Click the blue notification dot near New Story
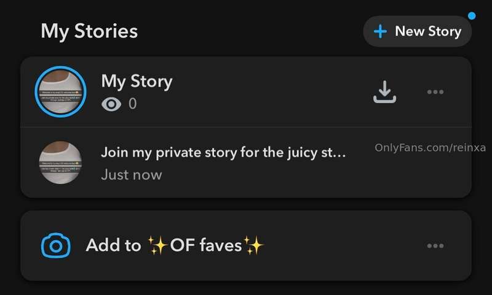492x295 pixels. pyautogui.click(x=472, y=16)
